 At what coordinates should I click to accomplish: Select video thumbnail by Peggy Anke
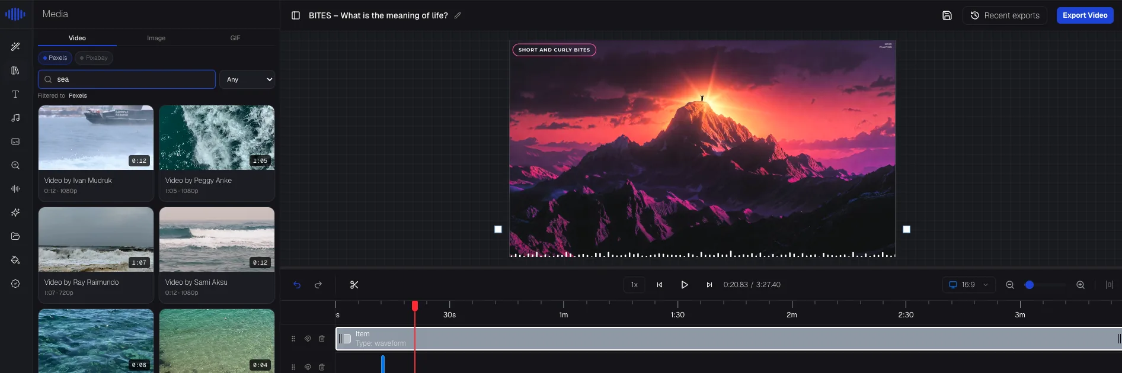click(x=217, y=138)
